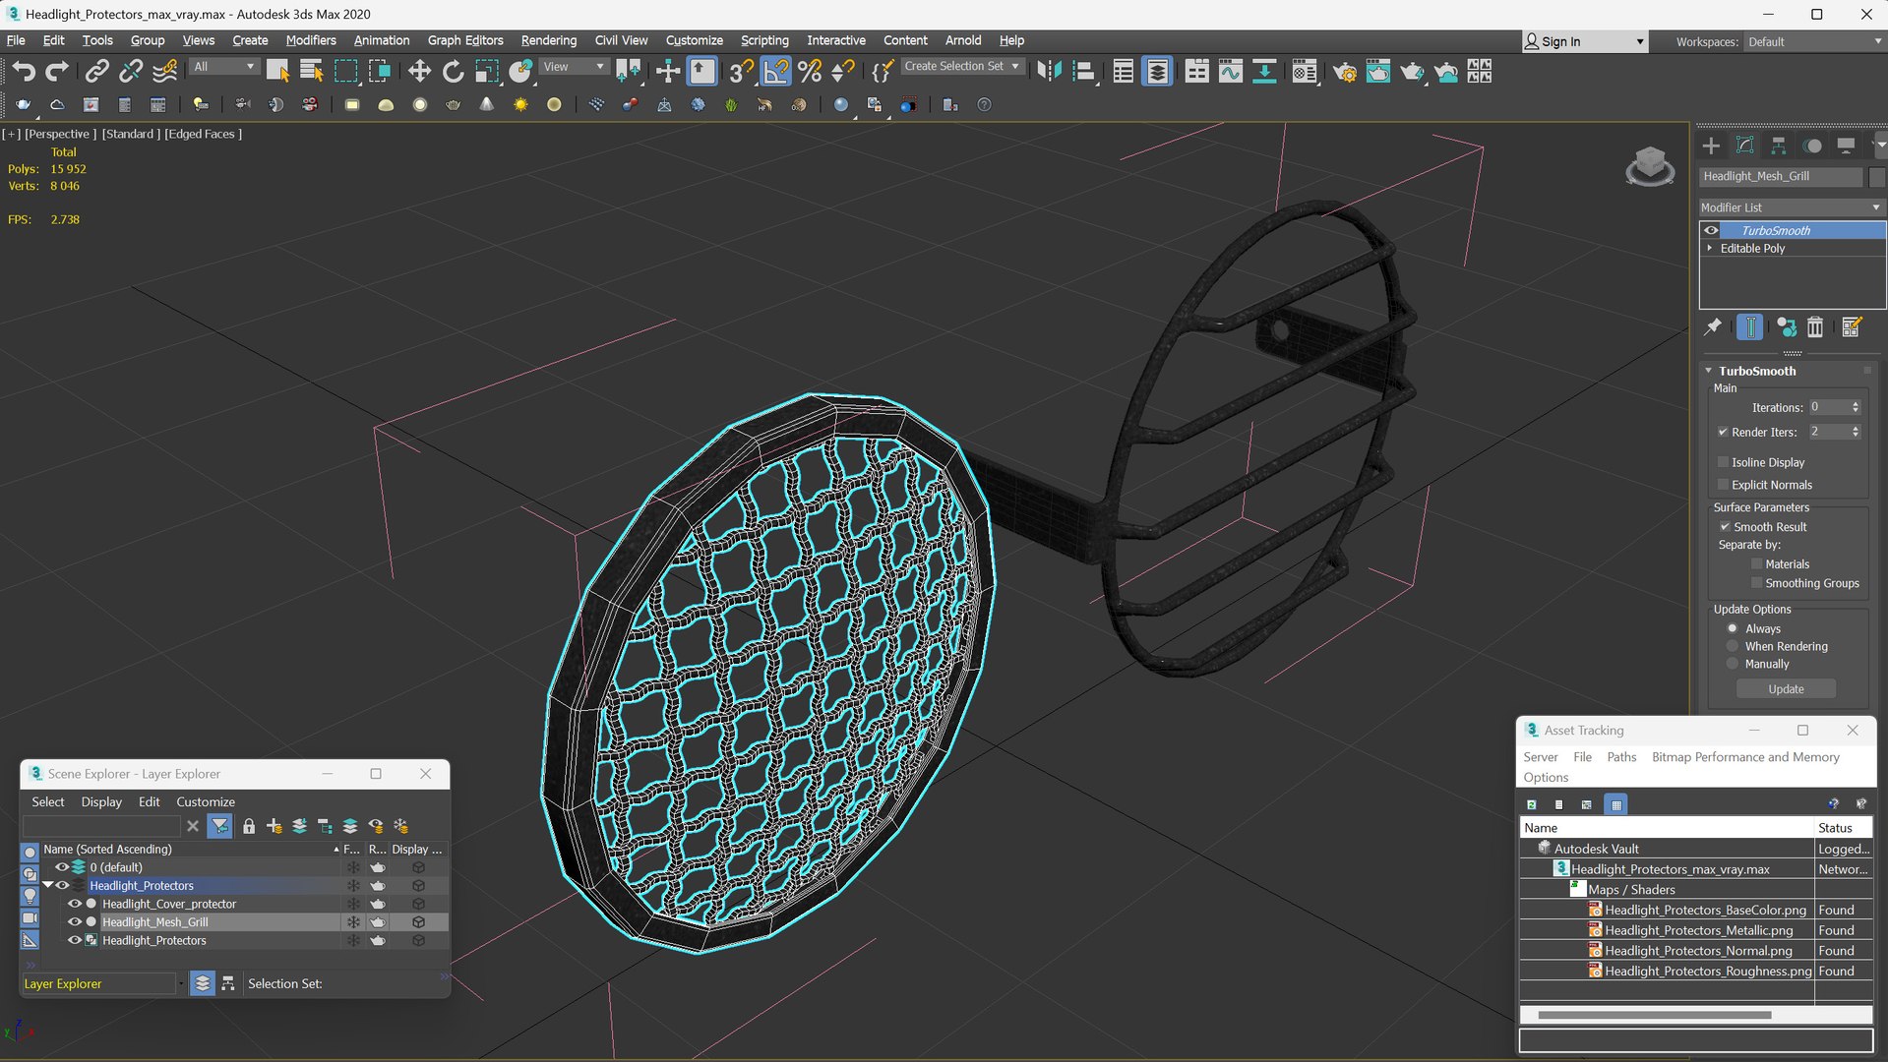Click Configure Modifier Sets icon
The image size is (1888, 1062).
1852,326
